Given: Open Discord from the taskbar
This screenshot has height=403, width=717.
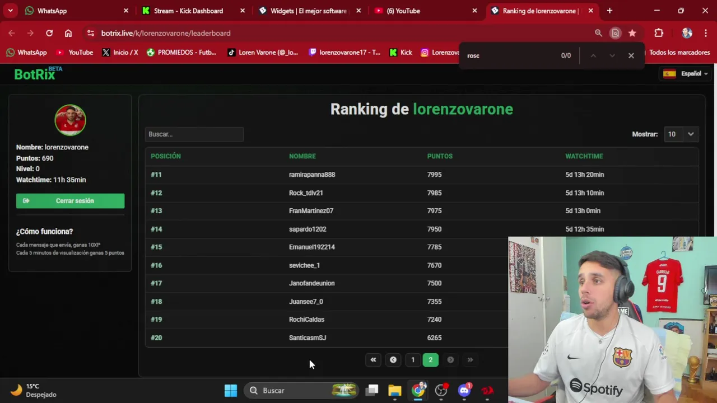Looking at the screenshot, I should tap(464, 391).
